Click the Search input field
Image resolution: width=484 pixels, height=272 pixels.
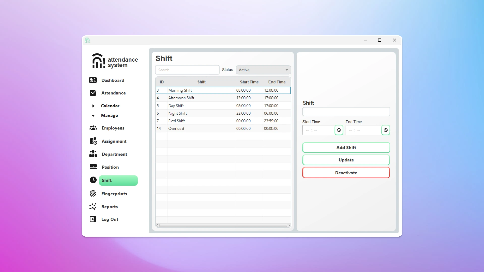[187, 70]
